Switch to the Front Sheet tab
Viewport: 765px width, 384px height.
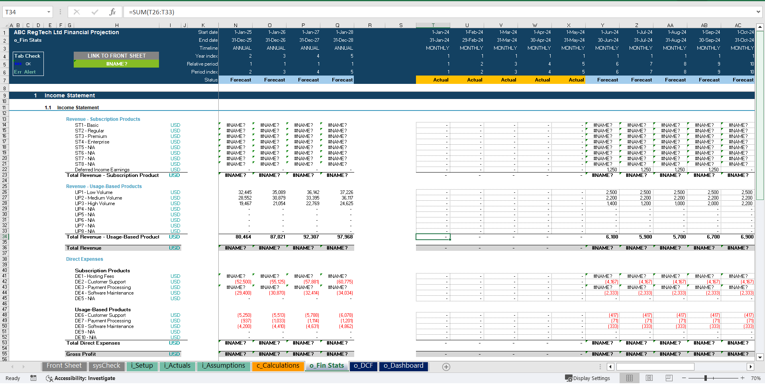[x=64, y=366]
